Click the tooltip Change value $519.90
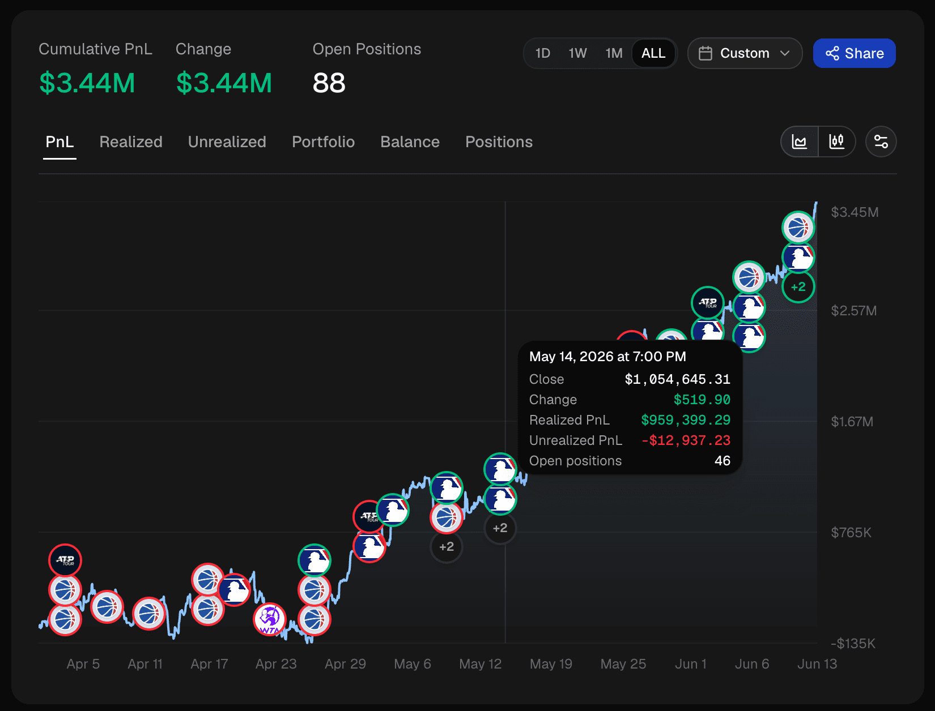The height and width of the screenshot is (711, 935). pos(702,400)
